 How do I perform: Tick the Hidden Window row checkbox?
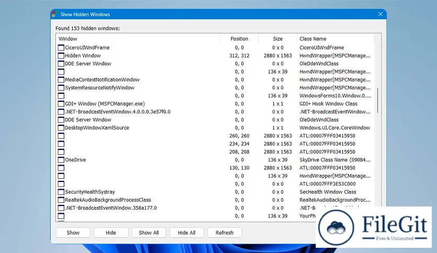click(x=61, y=56)
